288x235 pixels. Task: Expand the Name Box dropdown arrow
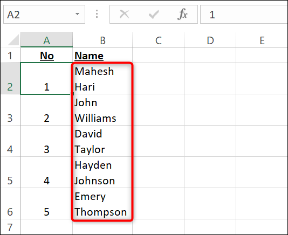[77, 14]
